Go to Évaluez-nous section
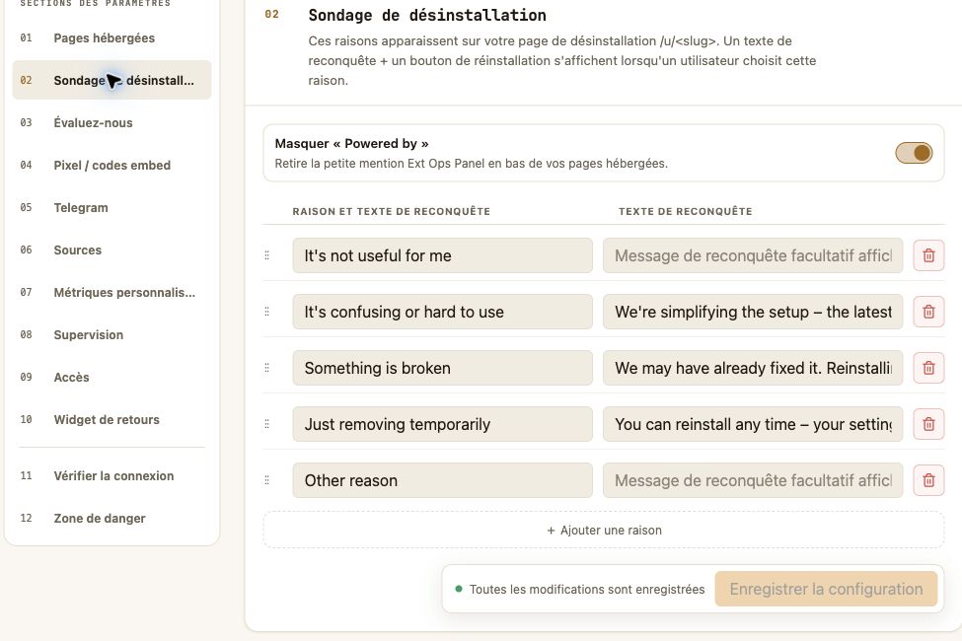The width and height of the screenshot is (962, 641). coord(111,122)
